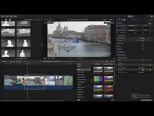The image size is (154, 116).
Task: Show Crop onscreen controls in inspector
Action: pyautogui.click(x=143, y=46)
